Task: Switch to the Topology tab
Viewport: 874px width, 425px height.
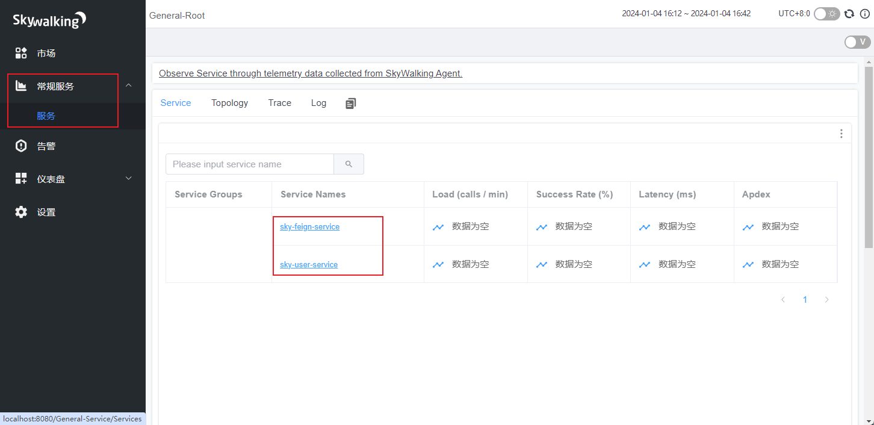Action: [229, 103]
